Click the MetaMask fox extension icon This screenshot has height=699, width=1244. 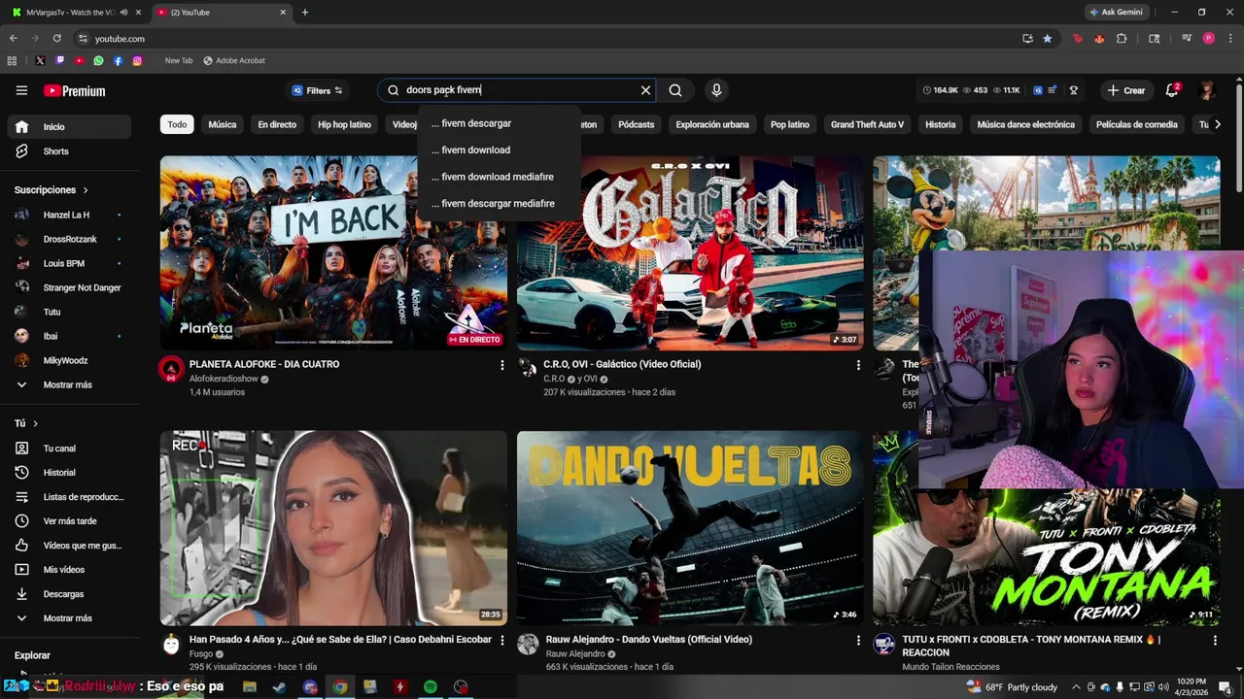(x=1099, y=39)
